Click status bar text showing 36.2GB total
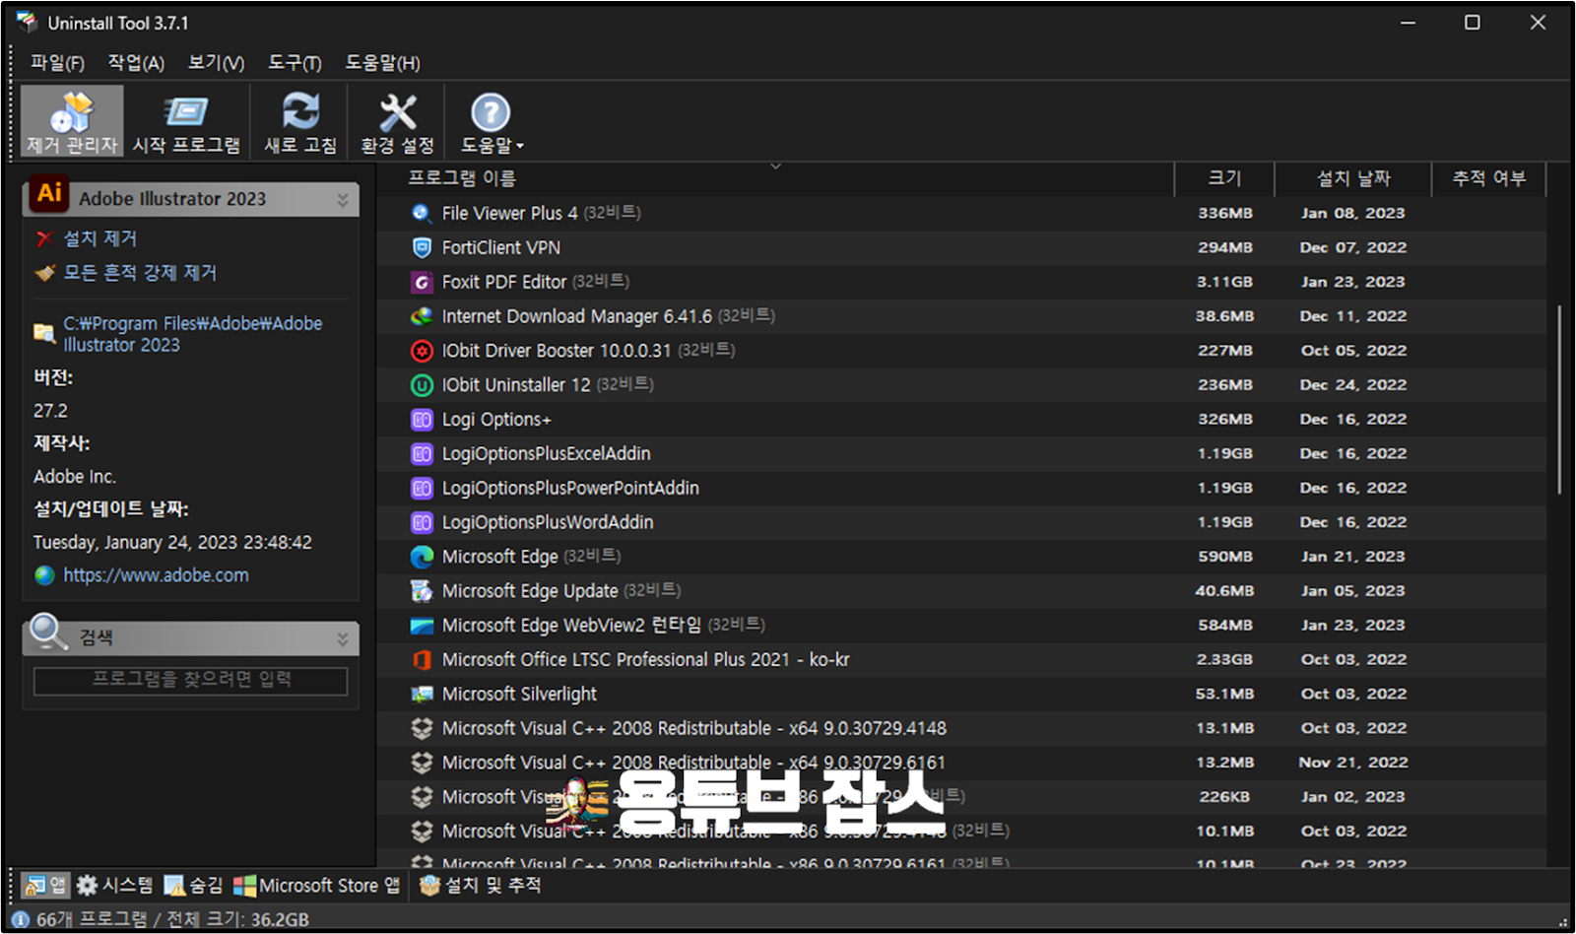The width and height of the screenshot is (1576, 934). pos(172,919)
